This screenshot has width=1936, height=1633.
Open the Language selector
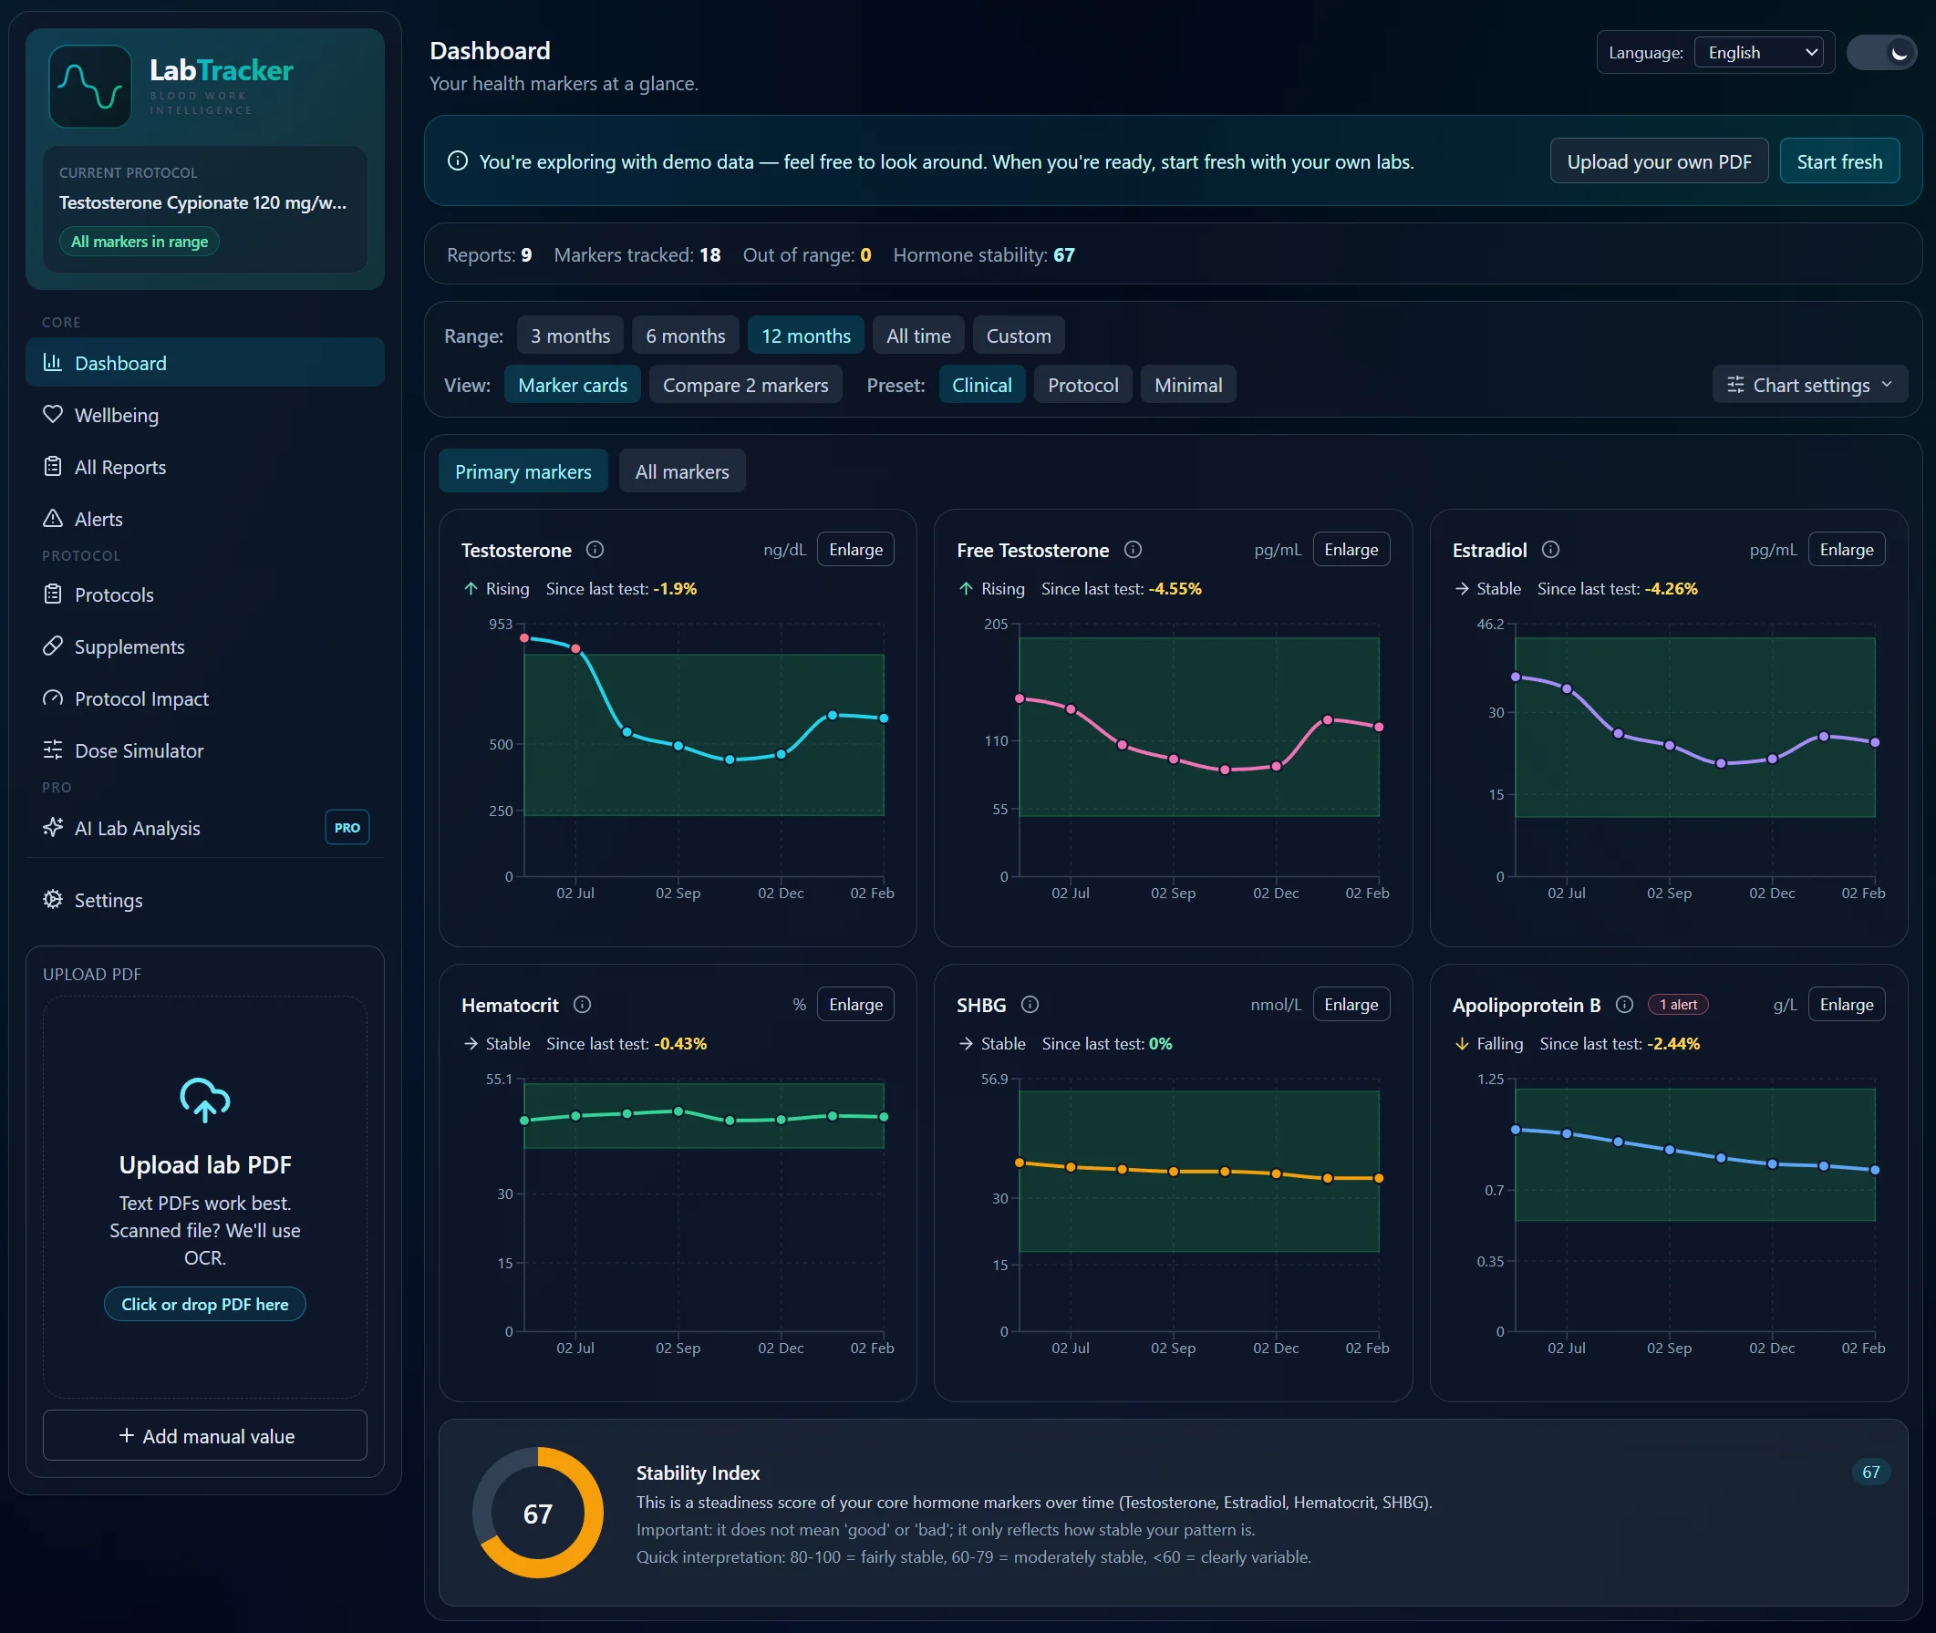[x=1758, y=52]
